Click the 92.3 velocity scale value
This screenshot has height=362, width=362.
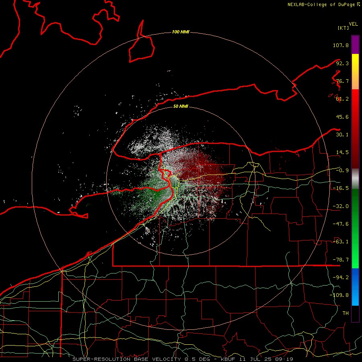click(342, 63)
